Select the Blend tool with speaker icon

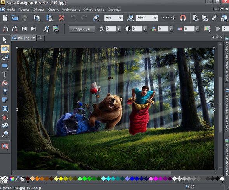pos(5,117)
